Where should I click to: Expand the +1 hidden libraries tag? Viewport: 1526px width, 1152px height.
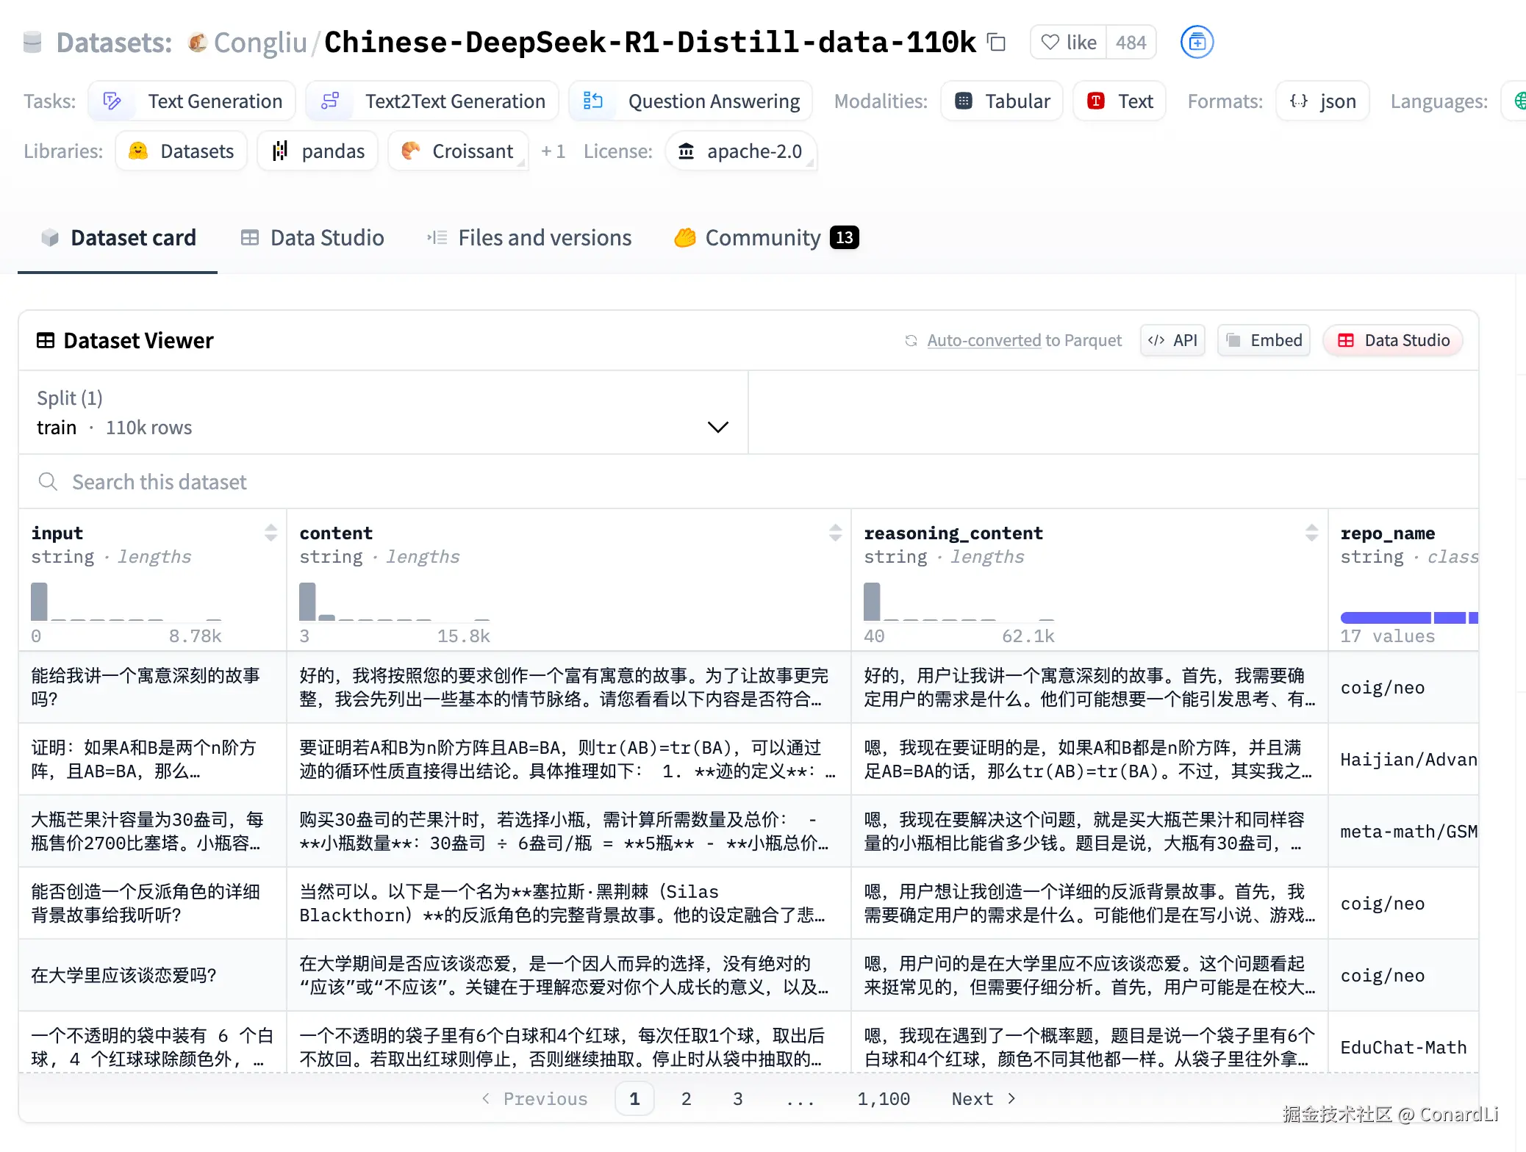point(553,151)
